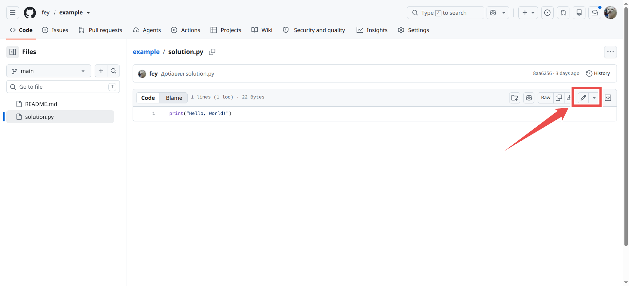Viewport: 629px width, 286px height.
Task: Open more file actions ellipsis menu
Action: (x=610, y=52)
